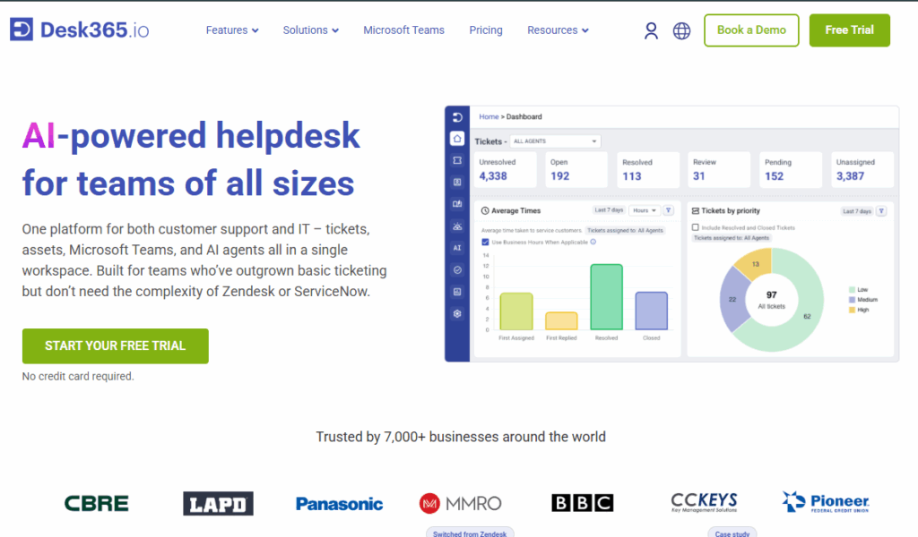Click the Unassigned 3,387 ticket card
Image resolution: width=918 pixels, height=537 pixels.
point(862,170)
